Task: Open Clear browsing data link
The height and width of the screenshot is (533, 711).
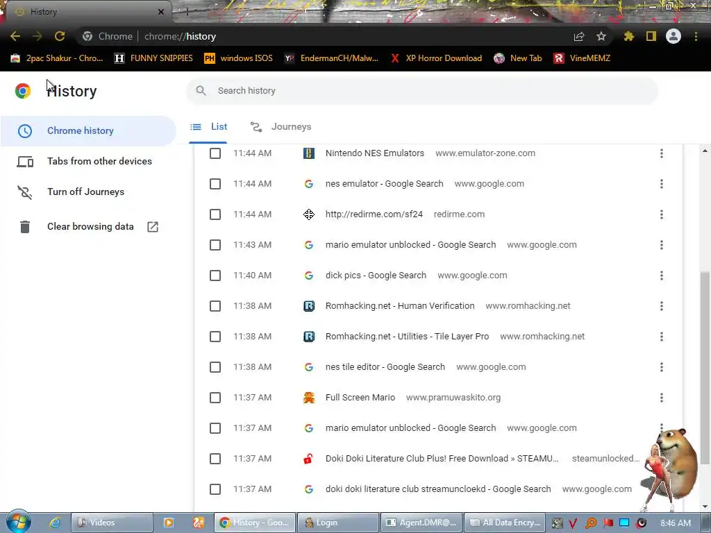Action: 88,227
